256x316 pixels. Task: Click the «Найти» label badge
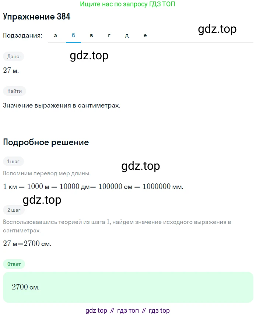pyautogui.click(x=14, y=91)
